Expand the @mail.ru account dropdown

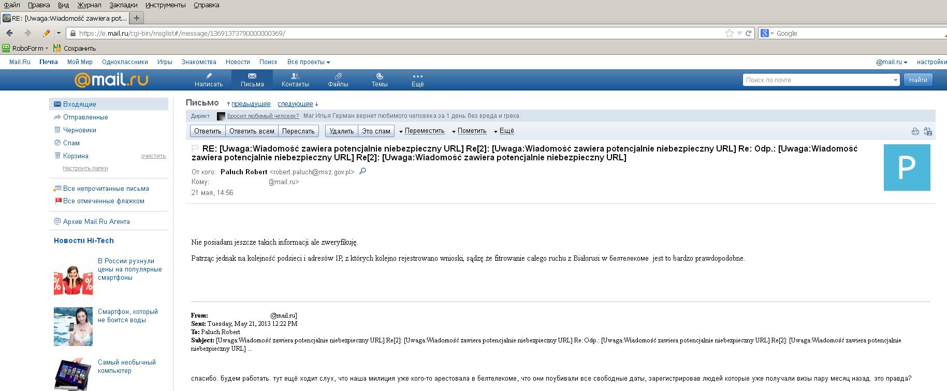click(892, 62)
